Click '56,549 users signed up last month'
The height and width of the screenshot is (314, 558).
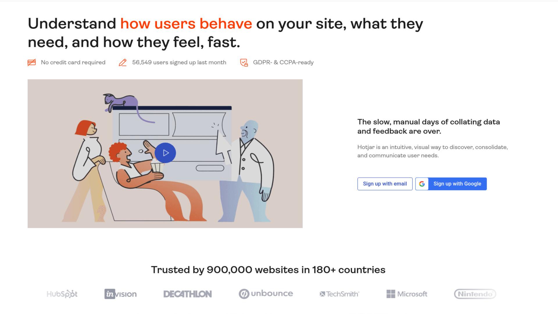tap(179, 63)
